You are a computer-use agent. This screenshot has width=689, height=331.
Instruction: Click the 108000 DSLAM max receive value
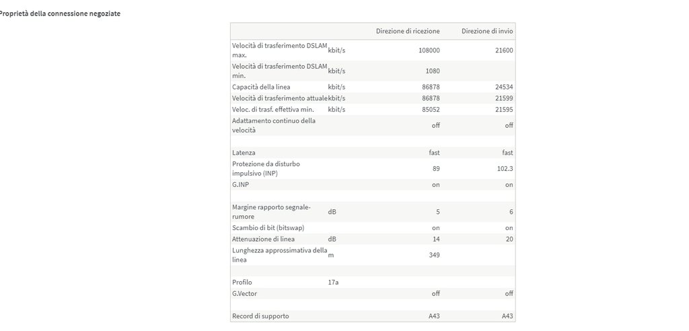(429, 50)
